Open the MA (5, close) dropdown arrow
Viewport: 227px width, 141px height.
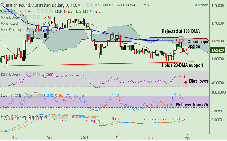pyautogui.click(x=20, y=24)
